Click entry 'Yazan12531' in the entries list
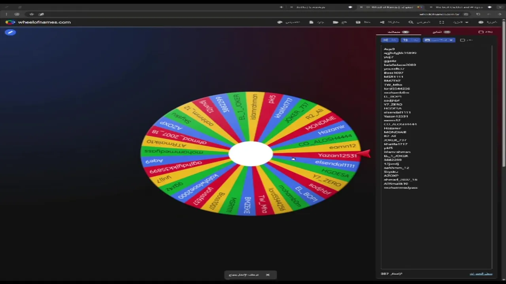The width and height of the screenshot is (506, 284). click(396, 116)
